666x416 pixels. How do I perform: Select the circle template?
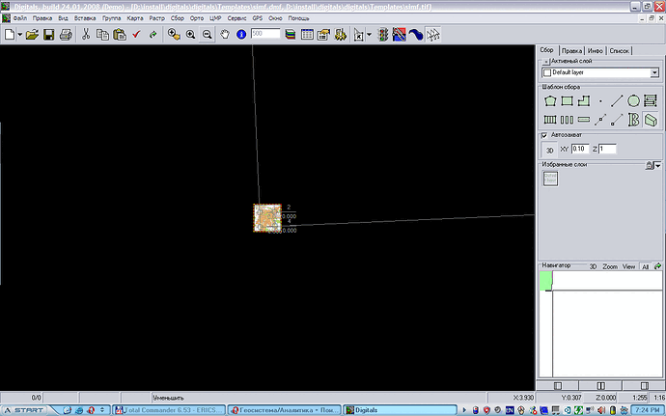click(x=633, y=101)
